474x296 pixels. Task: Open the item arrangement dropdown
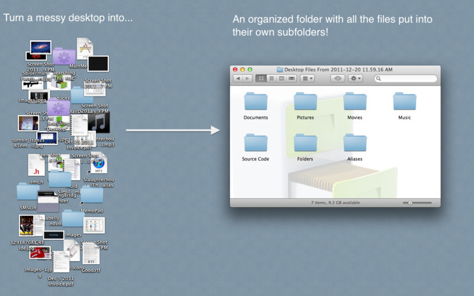[308, 79]
